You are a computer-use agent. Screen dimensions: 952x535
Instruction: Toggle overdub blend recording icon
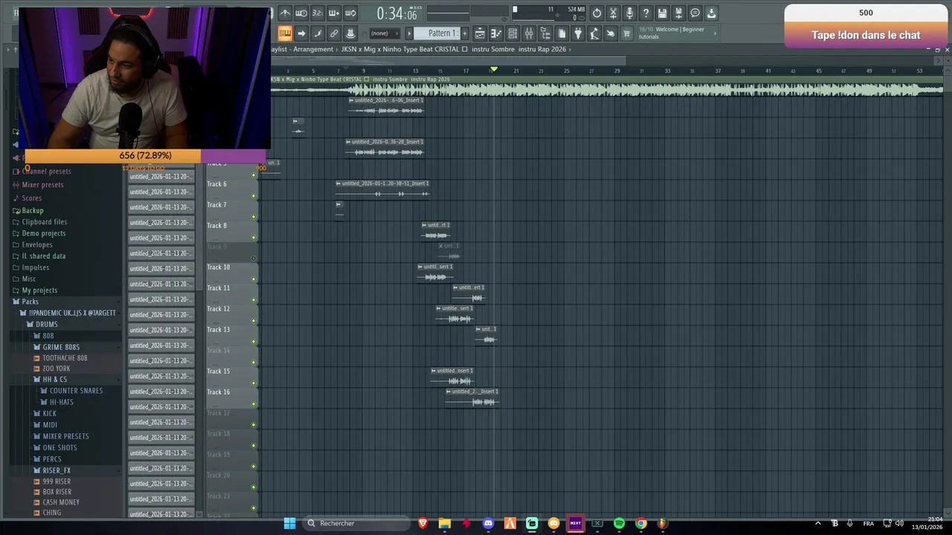click(334, 13)
